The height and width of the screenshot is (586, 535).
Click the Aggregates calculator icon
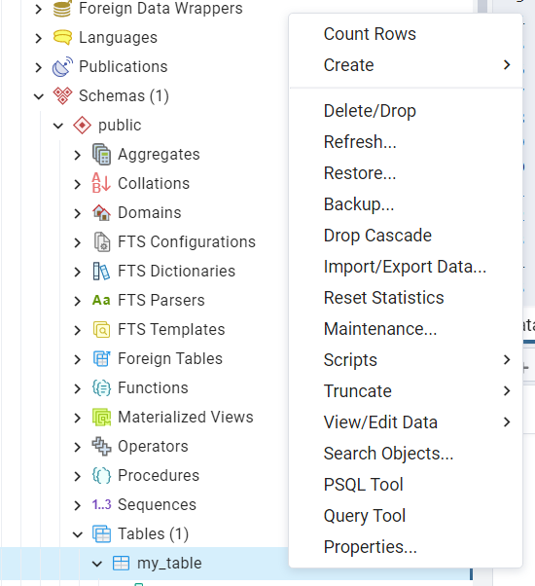(x=101, y=155)
